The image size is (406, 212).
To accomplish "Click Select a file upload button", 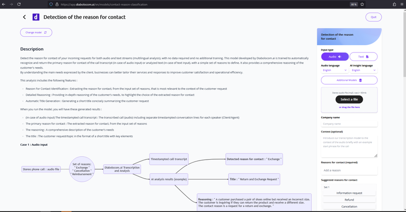I will pos(349,99).
